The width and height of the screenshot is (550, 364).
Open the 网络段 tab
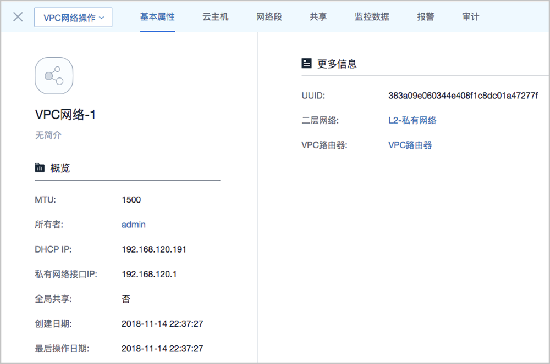269,17
